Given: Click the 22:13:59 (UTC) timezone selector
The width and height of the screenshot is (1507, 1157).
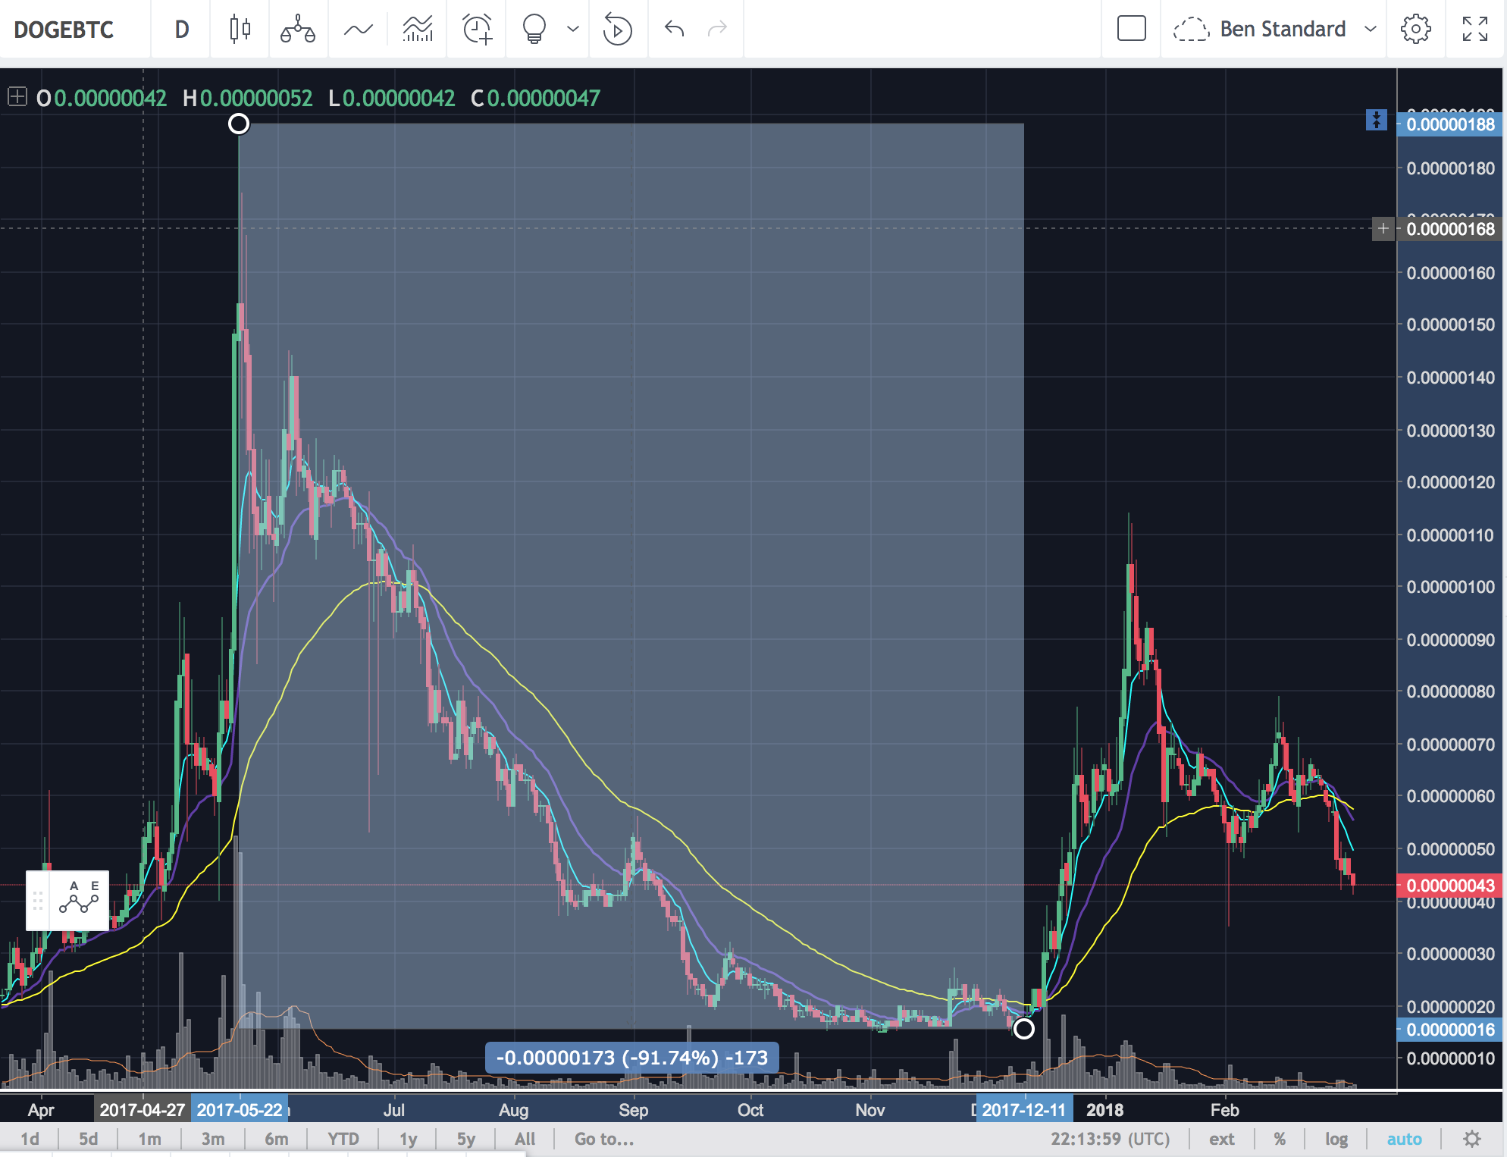Looking at the screenshot, I should [1110, 1139].
